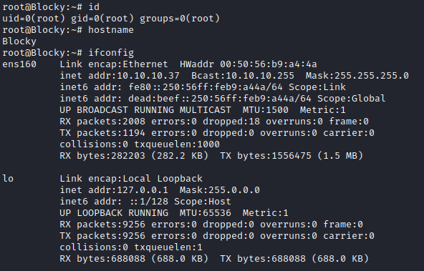
Task: Click the MTU:1500 value
Action: (265, 110)
